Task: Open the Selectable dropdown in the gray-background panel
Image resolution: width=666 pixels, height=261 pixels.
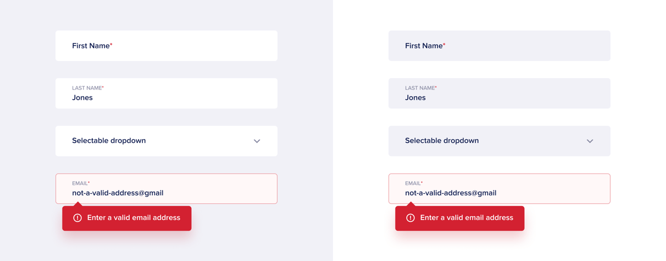Action: 166,141
